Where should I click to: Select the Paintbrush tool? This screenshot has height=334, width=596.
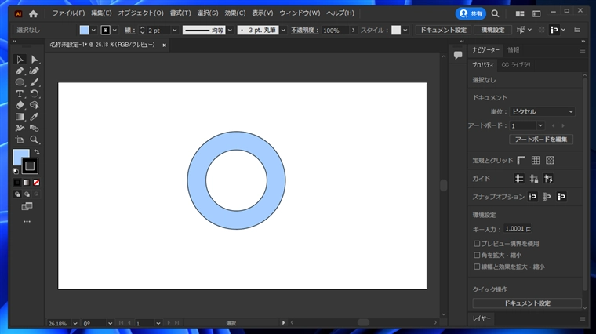point(35,82)
